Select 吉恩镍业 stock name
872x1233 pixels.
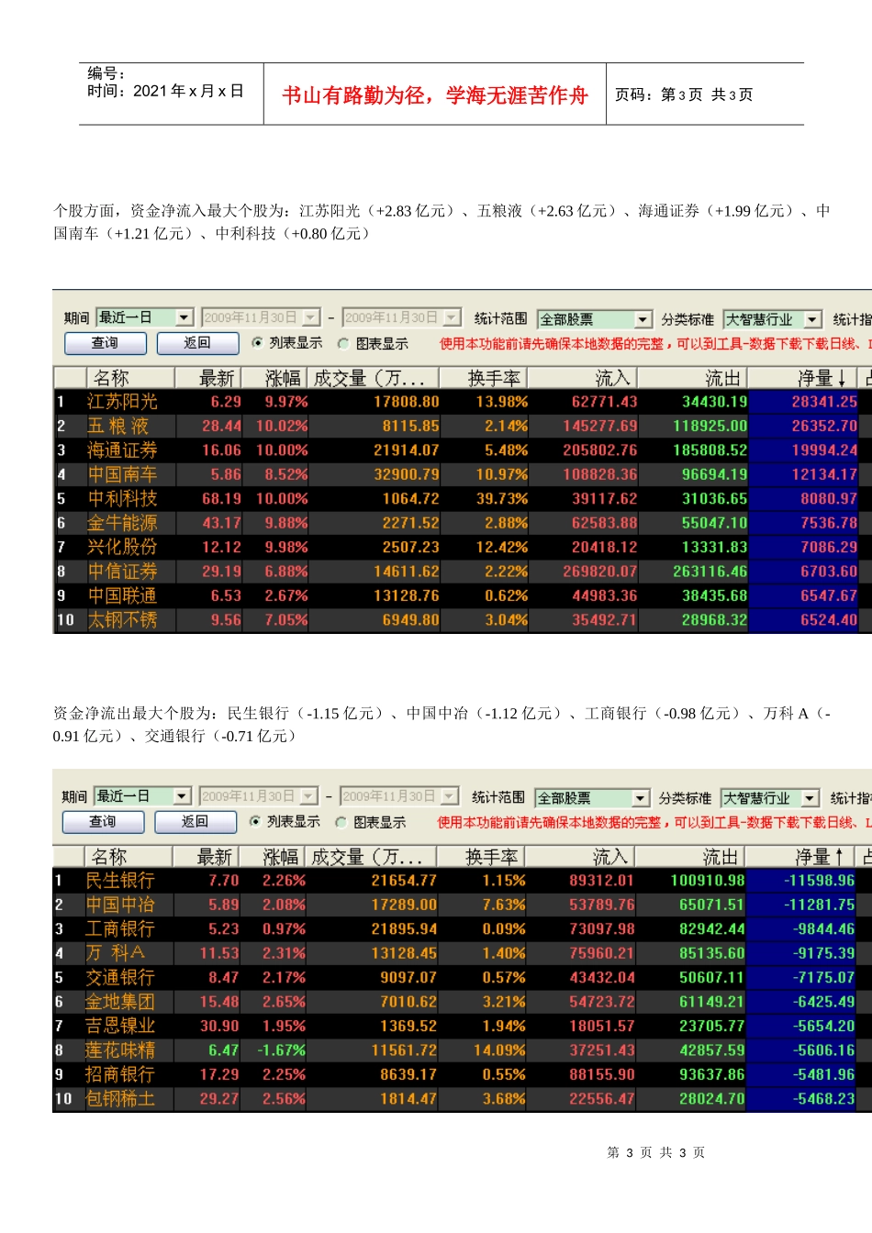119,1027
